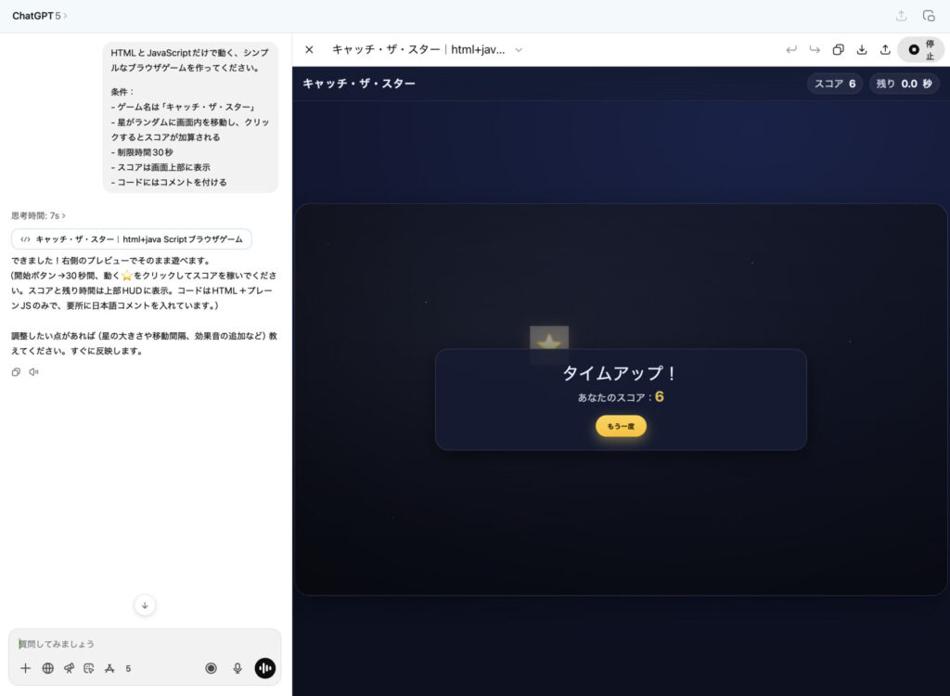
Task: Click the スコア 6 score badge
Action: click(835, 84)
